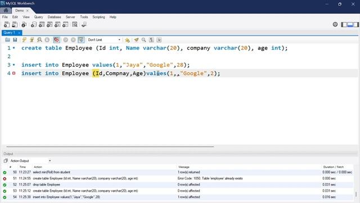Viewport: 360px width, 203px height.
Task: Click the horizontal scrollbar of the editor
Action: pos(110,147)
